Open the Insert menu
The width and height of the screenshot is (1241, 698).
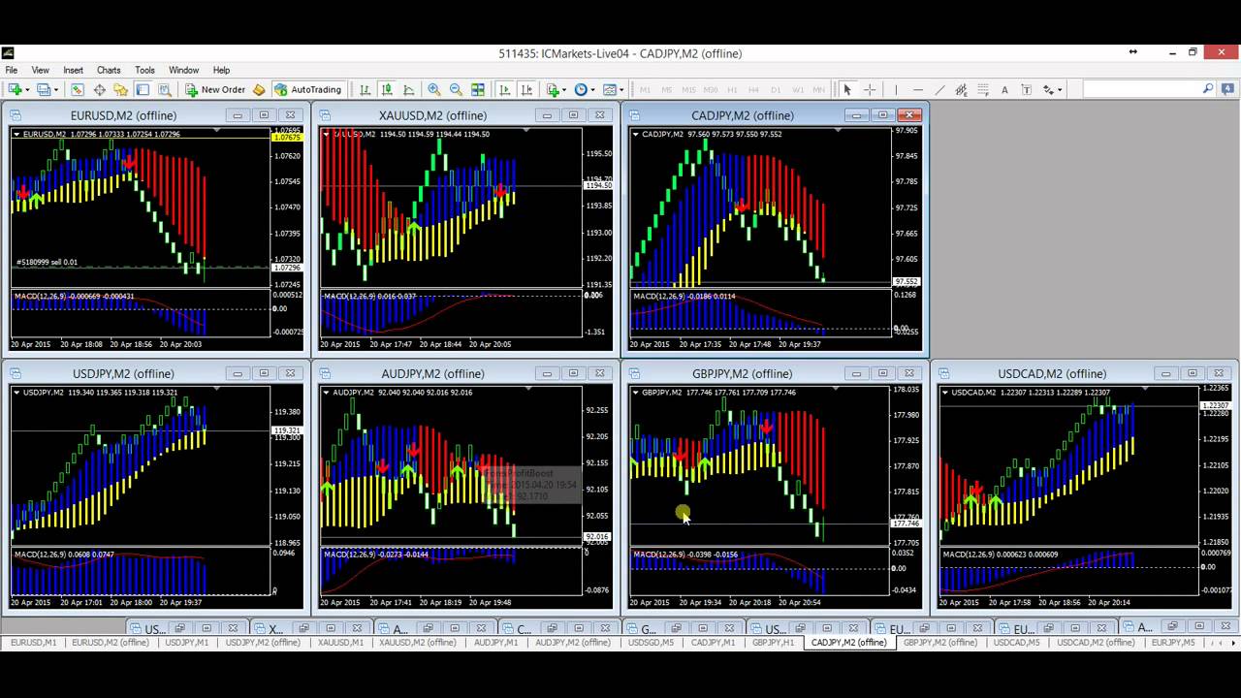pos(74,70)
